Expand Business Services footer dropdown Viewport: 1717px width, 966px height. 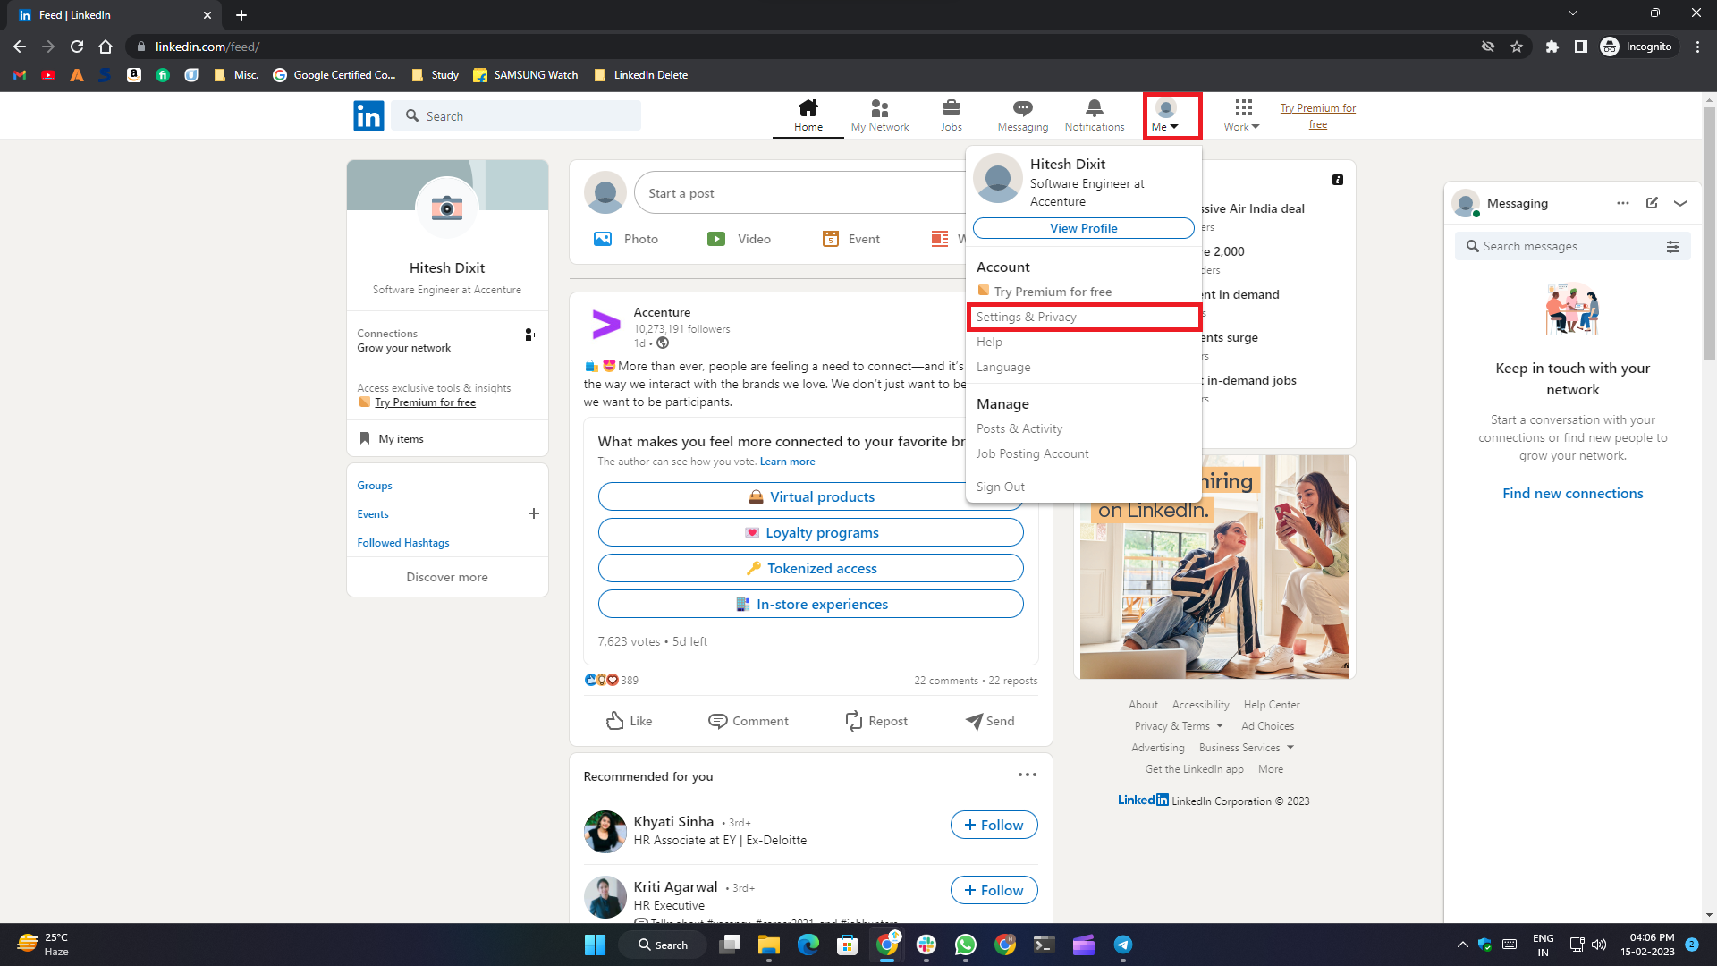(1246, 748)
